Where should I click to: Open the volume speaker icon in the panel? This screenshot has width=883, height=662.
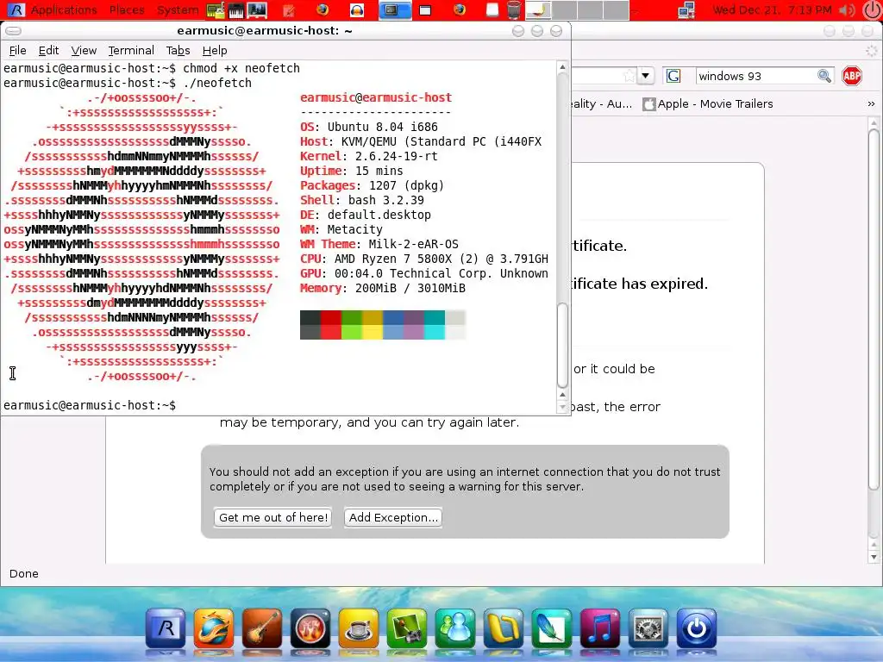click(847, 9)
